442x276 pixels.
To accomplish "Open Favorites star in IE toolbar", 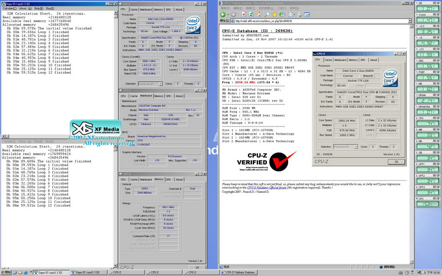I will point(275,14).
